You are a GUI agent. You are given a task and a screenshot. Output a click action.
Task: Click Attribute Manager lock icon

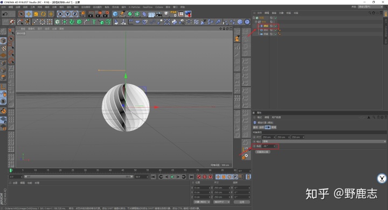coord(378,117)
